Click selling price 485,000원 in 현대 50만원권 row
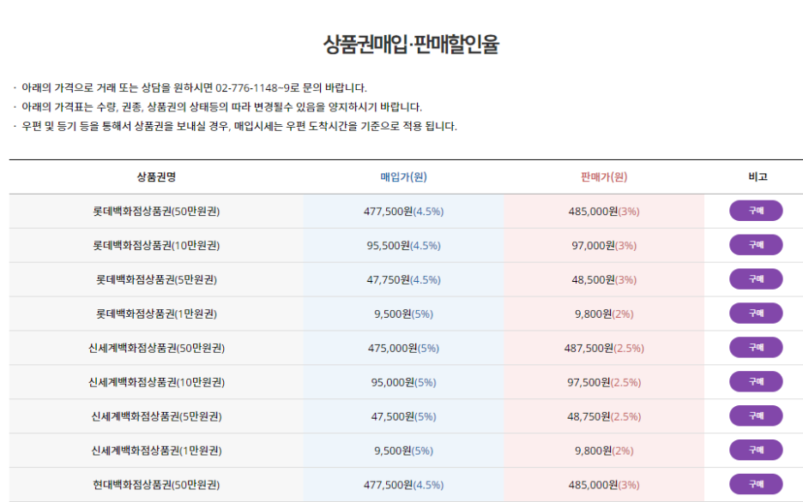The height and width of the screenshot is (502, 803). point(604,485)
